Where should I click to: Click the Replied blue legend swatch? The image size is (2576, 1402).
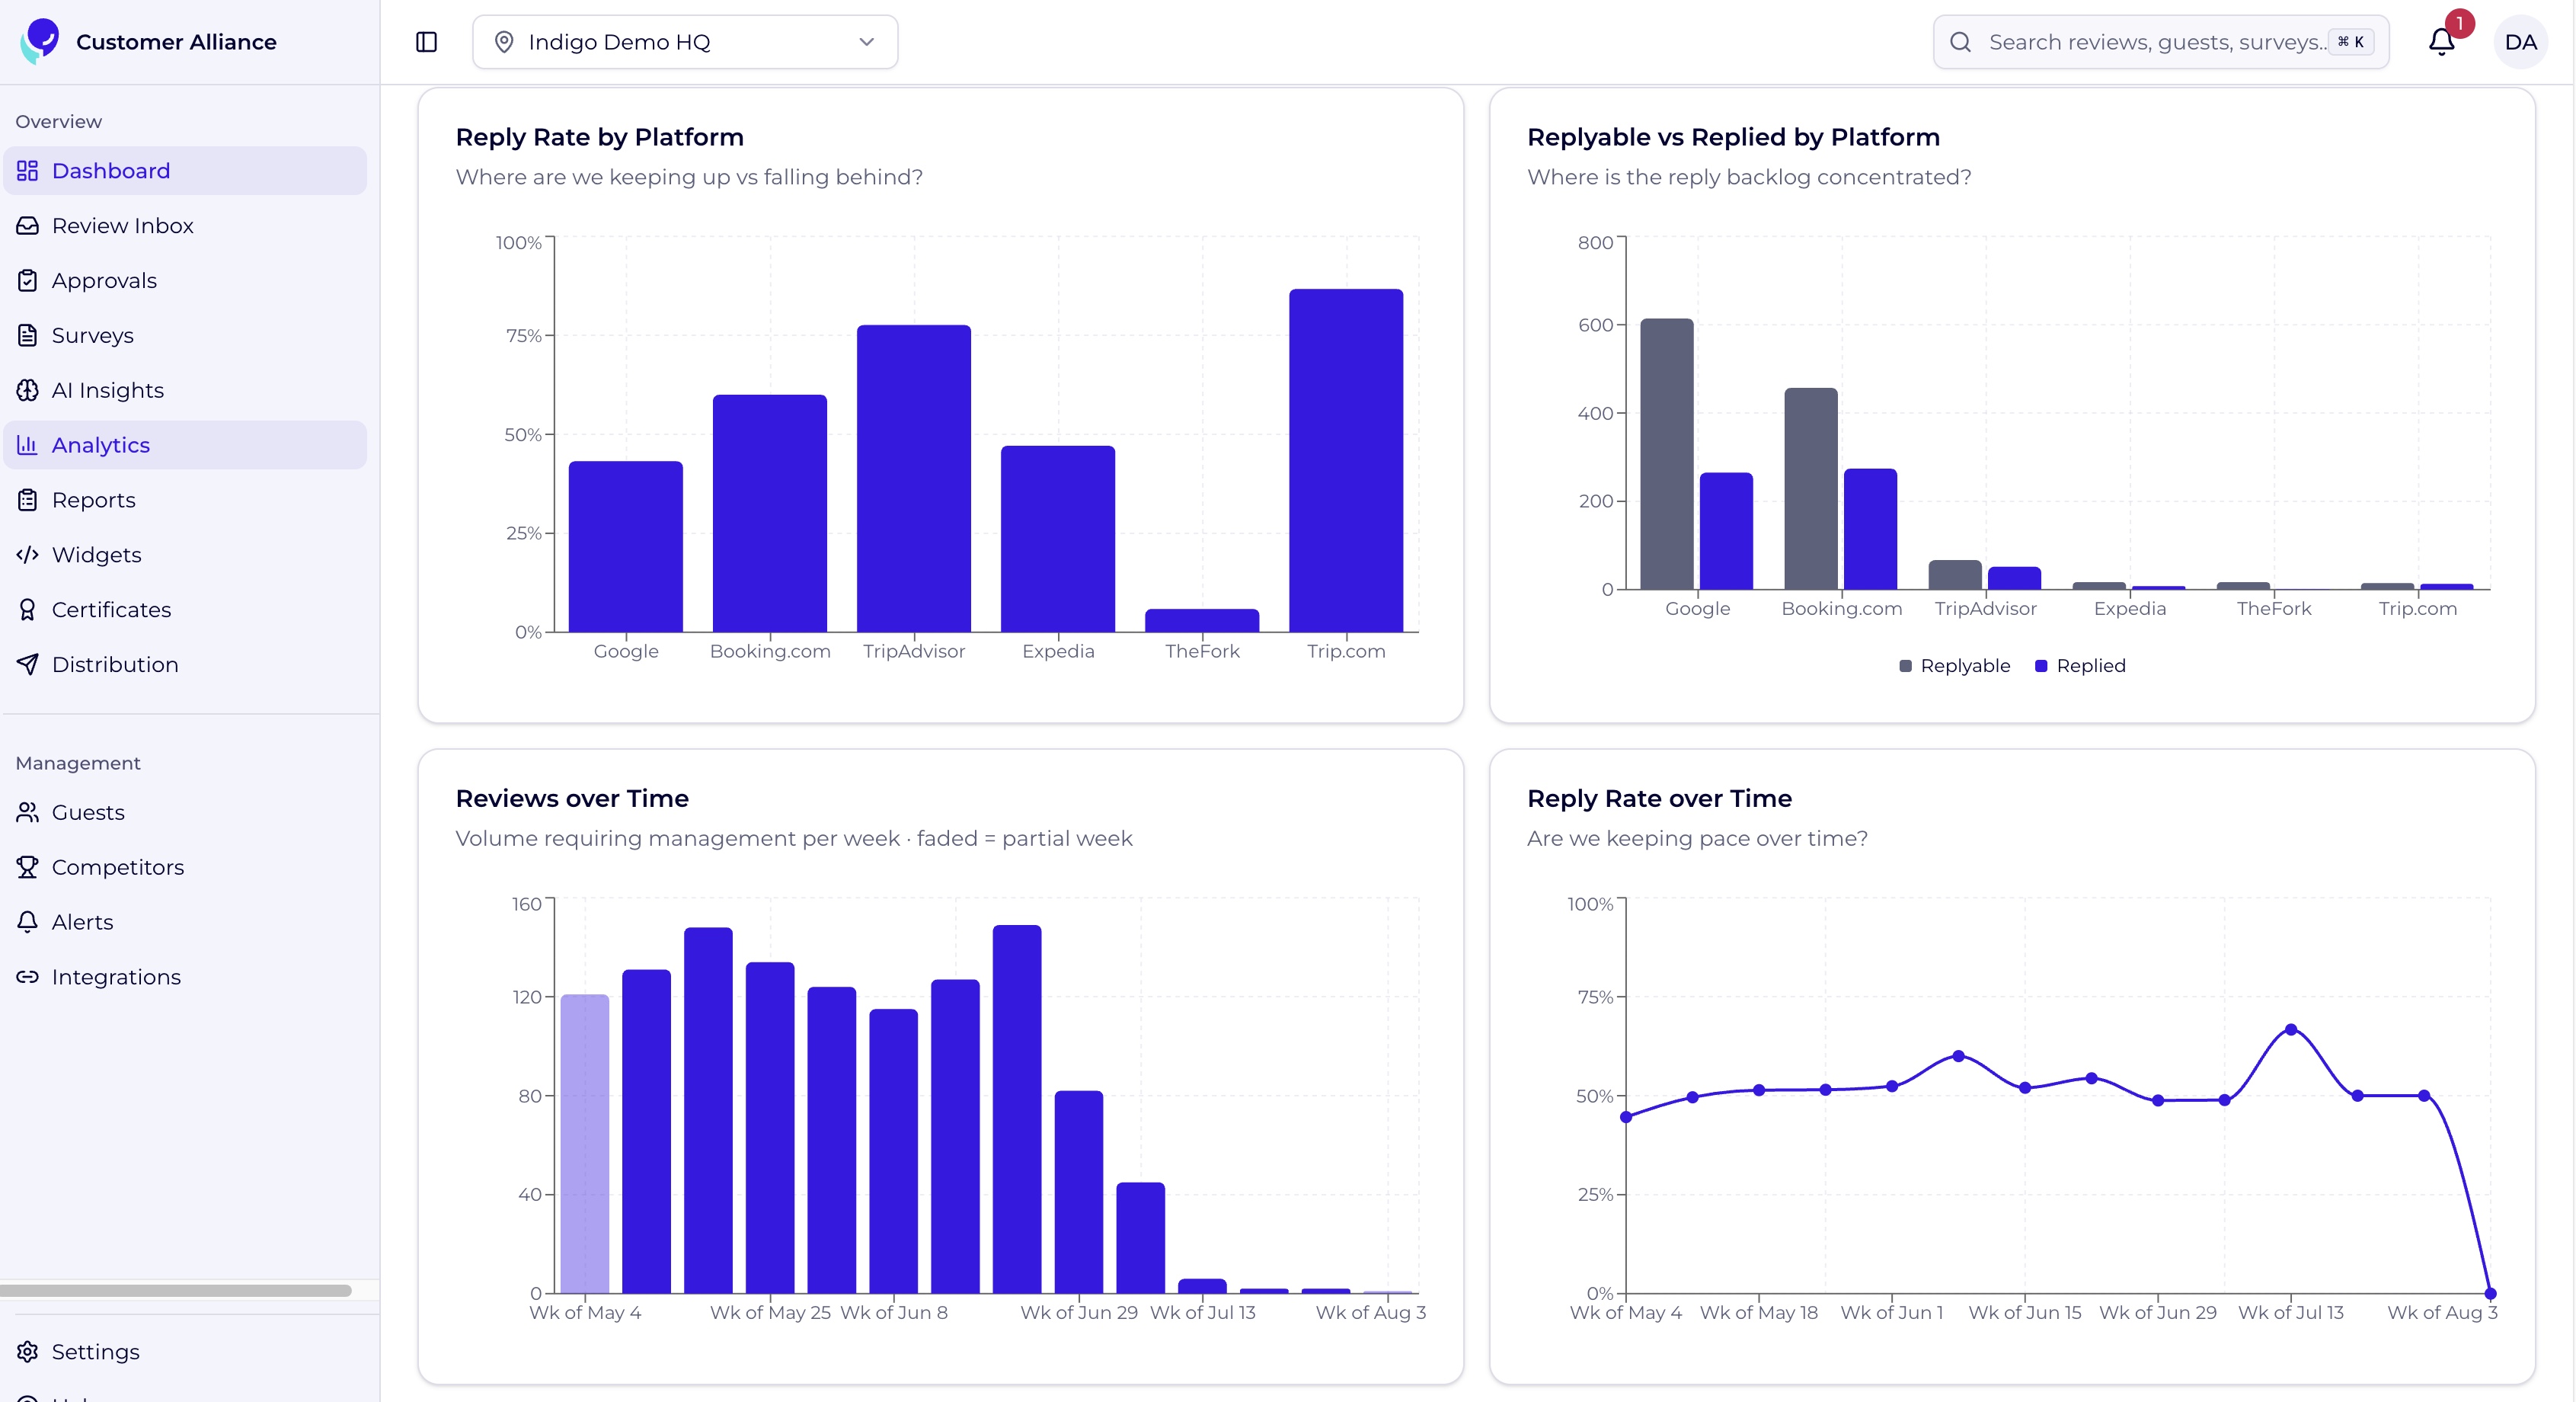2041,667
